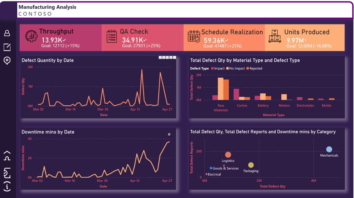Click the Manufacturing Analysis report title

[x=47, y=7]
